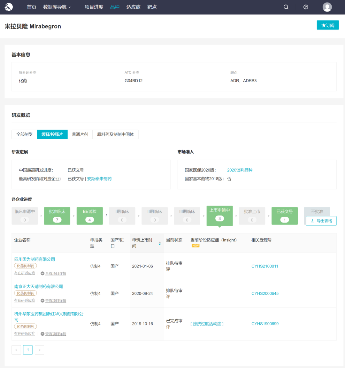Expand the 数据库导航 dropdown menu

57,7
